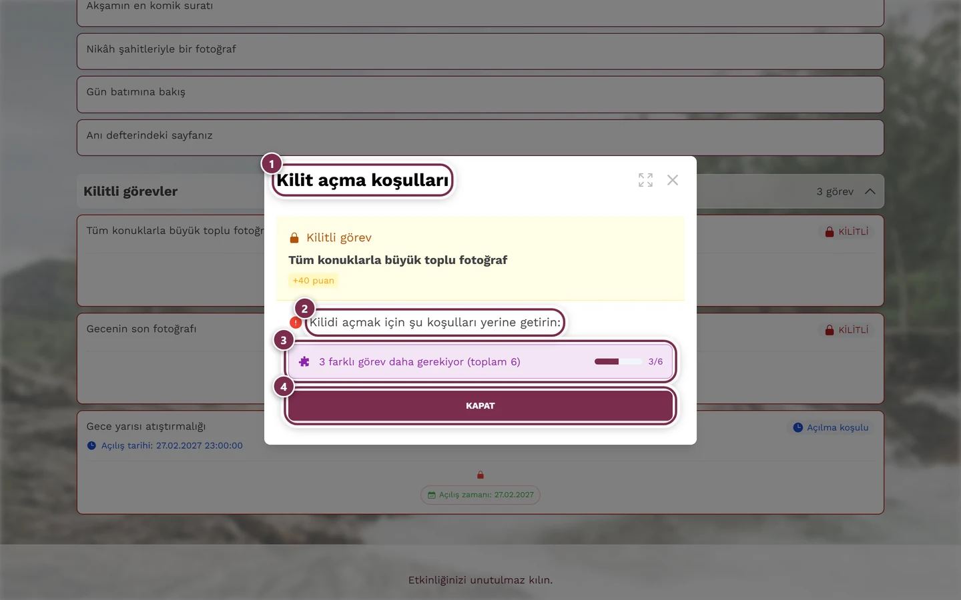This screenshot has height=600, width=961.
Task: Click the Açılış tarihi: 27.02.2027 23:00:00 text
Action: pyautogui.click(x=172, y=445)
